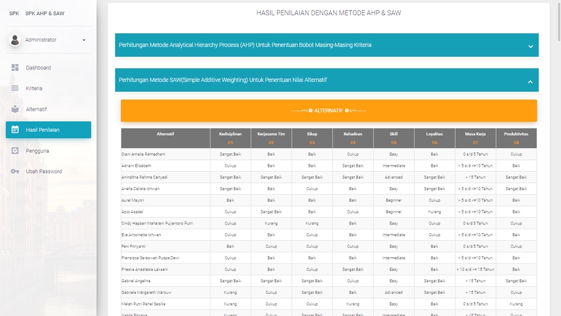This screenshot has height=316, width=561.
Task: Click Loyalitas value Kurang for Azizi Asadel
Action: click(x=434, y=212)
